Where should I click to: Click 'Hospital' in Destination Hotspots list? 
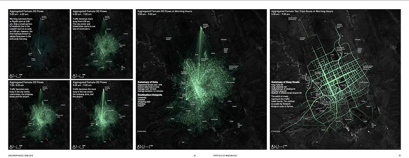141,100
